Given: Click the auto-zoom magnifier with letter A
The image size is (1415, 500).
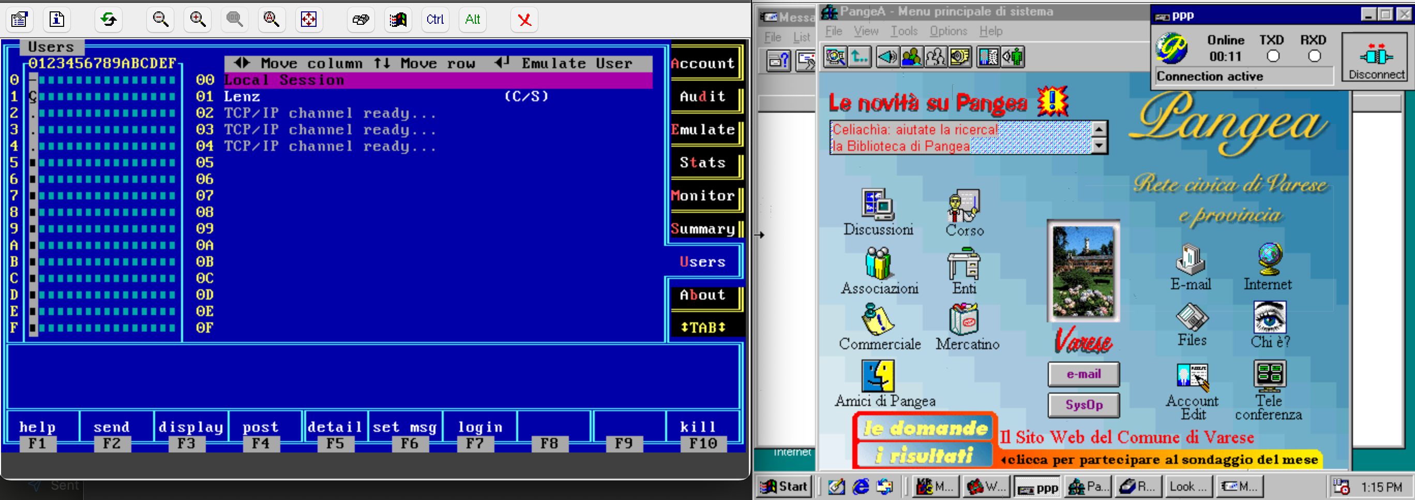Looking at the screenshot, I should pyautogui.click(x=272, y=19).
